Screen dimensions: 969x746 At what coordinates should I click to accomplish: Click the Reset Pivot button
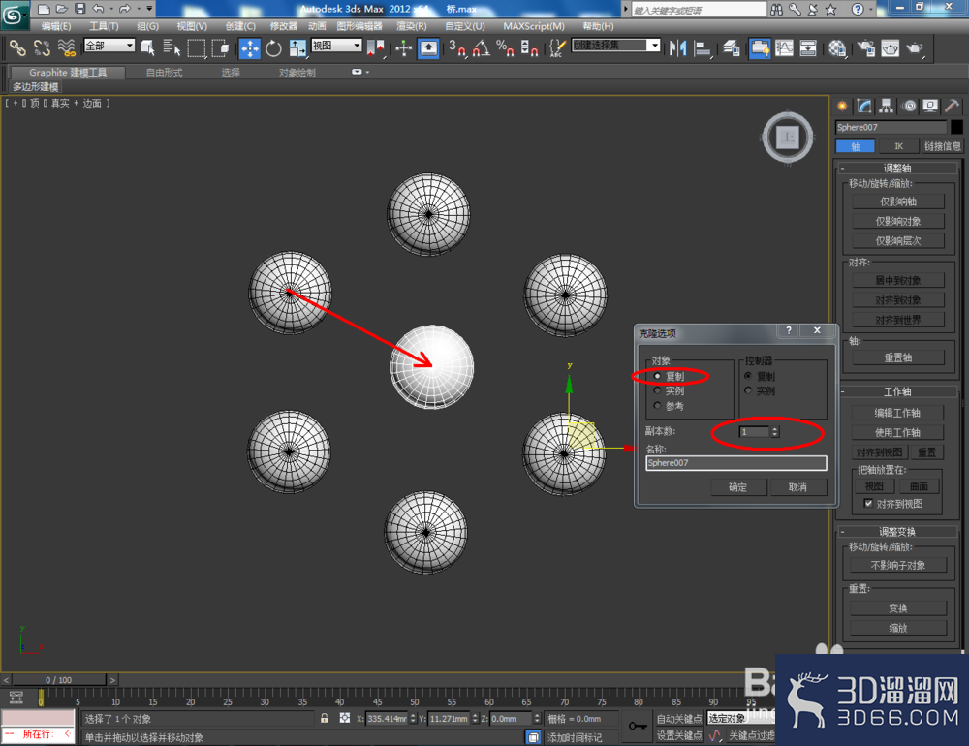click(898, 357)
